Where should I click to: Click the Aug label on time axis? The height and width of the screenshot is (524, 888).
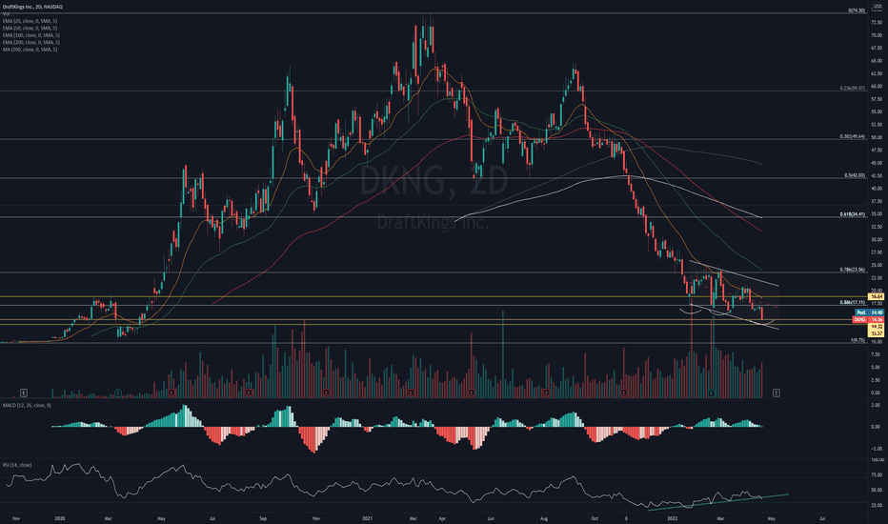(544, 518)
